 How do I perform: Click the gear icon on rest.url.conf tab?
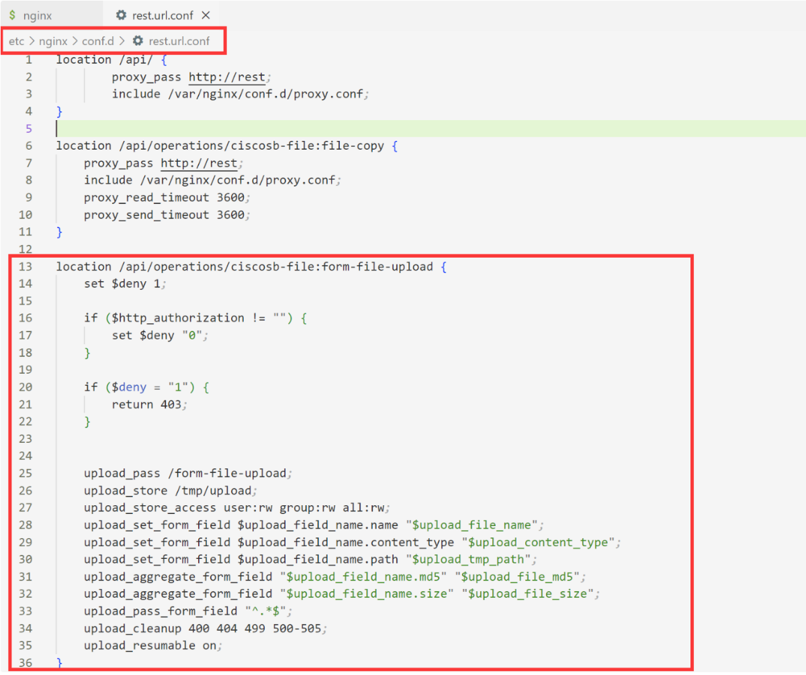click(x=121, y=14)
